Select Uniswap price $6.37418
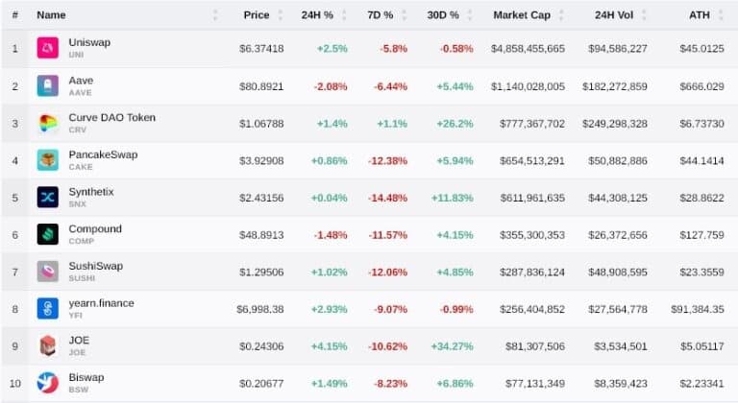This screenshot has width=738, height=403. pos(261,48)
